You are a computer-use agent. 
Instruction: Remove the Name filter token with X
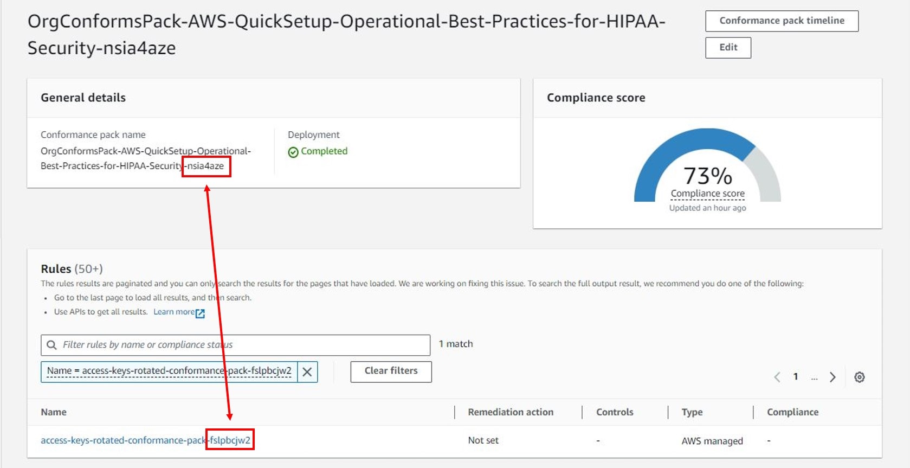coord(307,372)
